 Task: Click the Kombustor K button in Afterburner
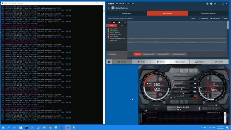[x=174, y=71]
